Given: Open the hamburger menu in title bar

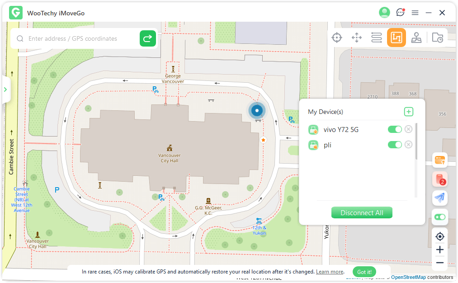Looking at the screenshot, I should click(415, 13).
